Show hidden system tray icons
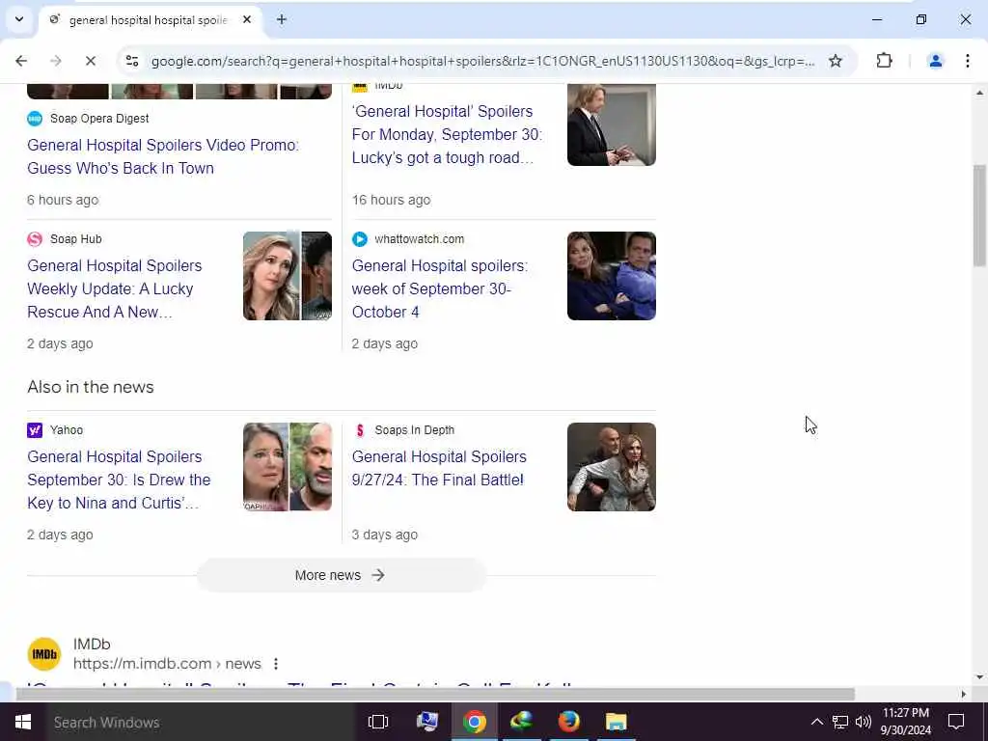 (x=816, y=722)
